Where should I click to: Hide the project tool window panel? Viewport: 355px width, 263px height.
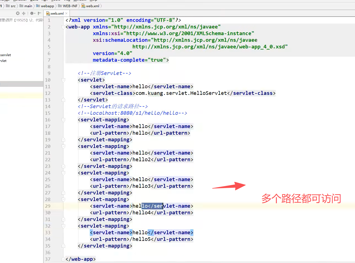point(40,13)
